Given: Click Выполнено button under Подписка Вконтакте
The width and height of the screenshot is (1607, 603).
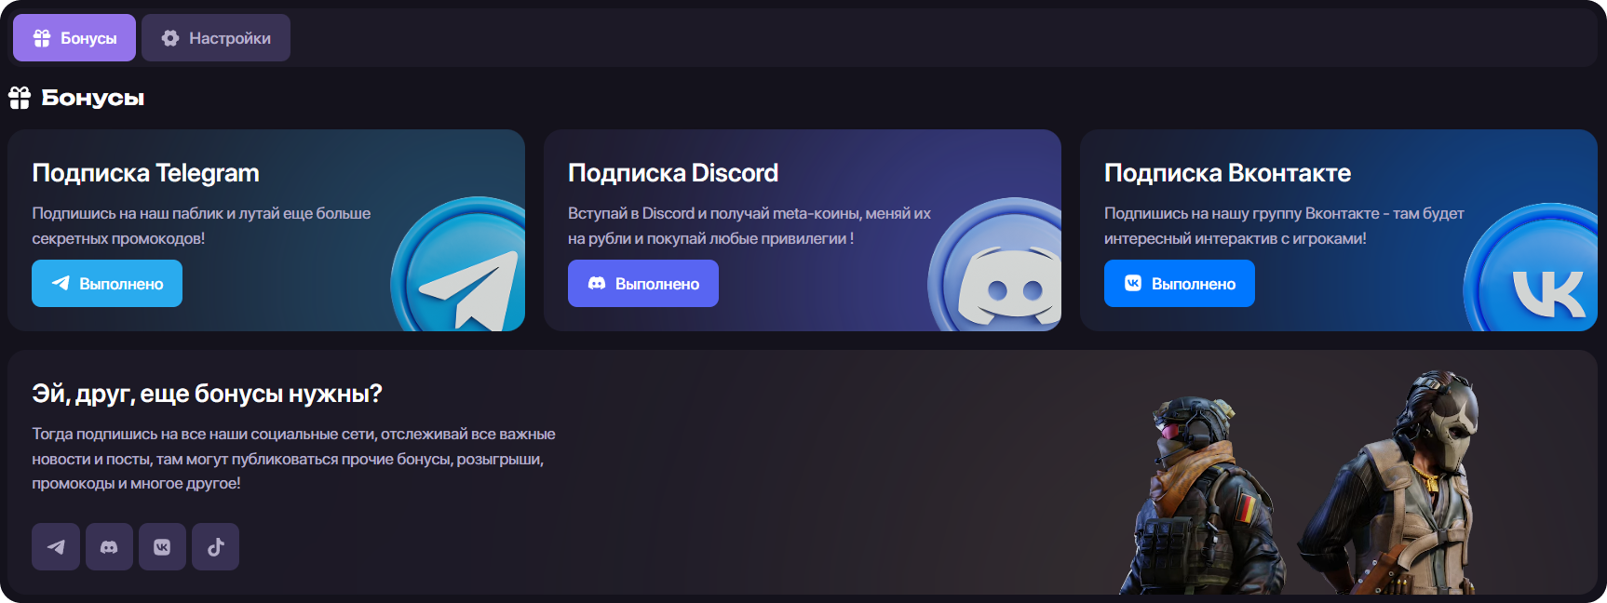Looking at the screenshot, I should coord(1180,284).
